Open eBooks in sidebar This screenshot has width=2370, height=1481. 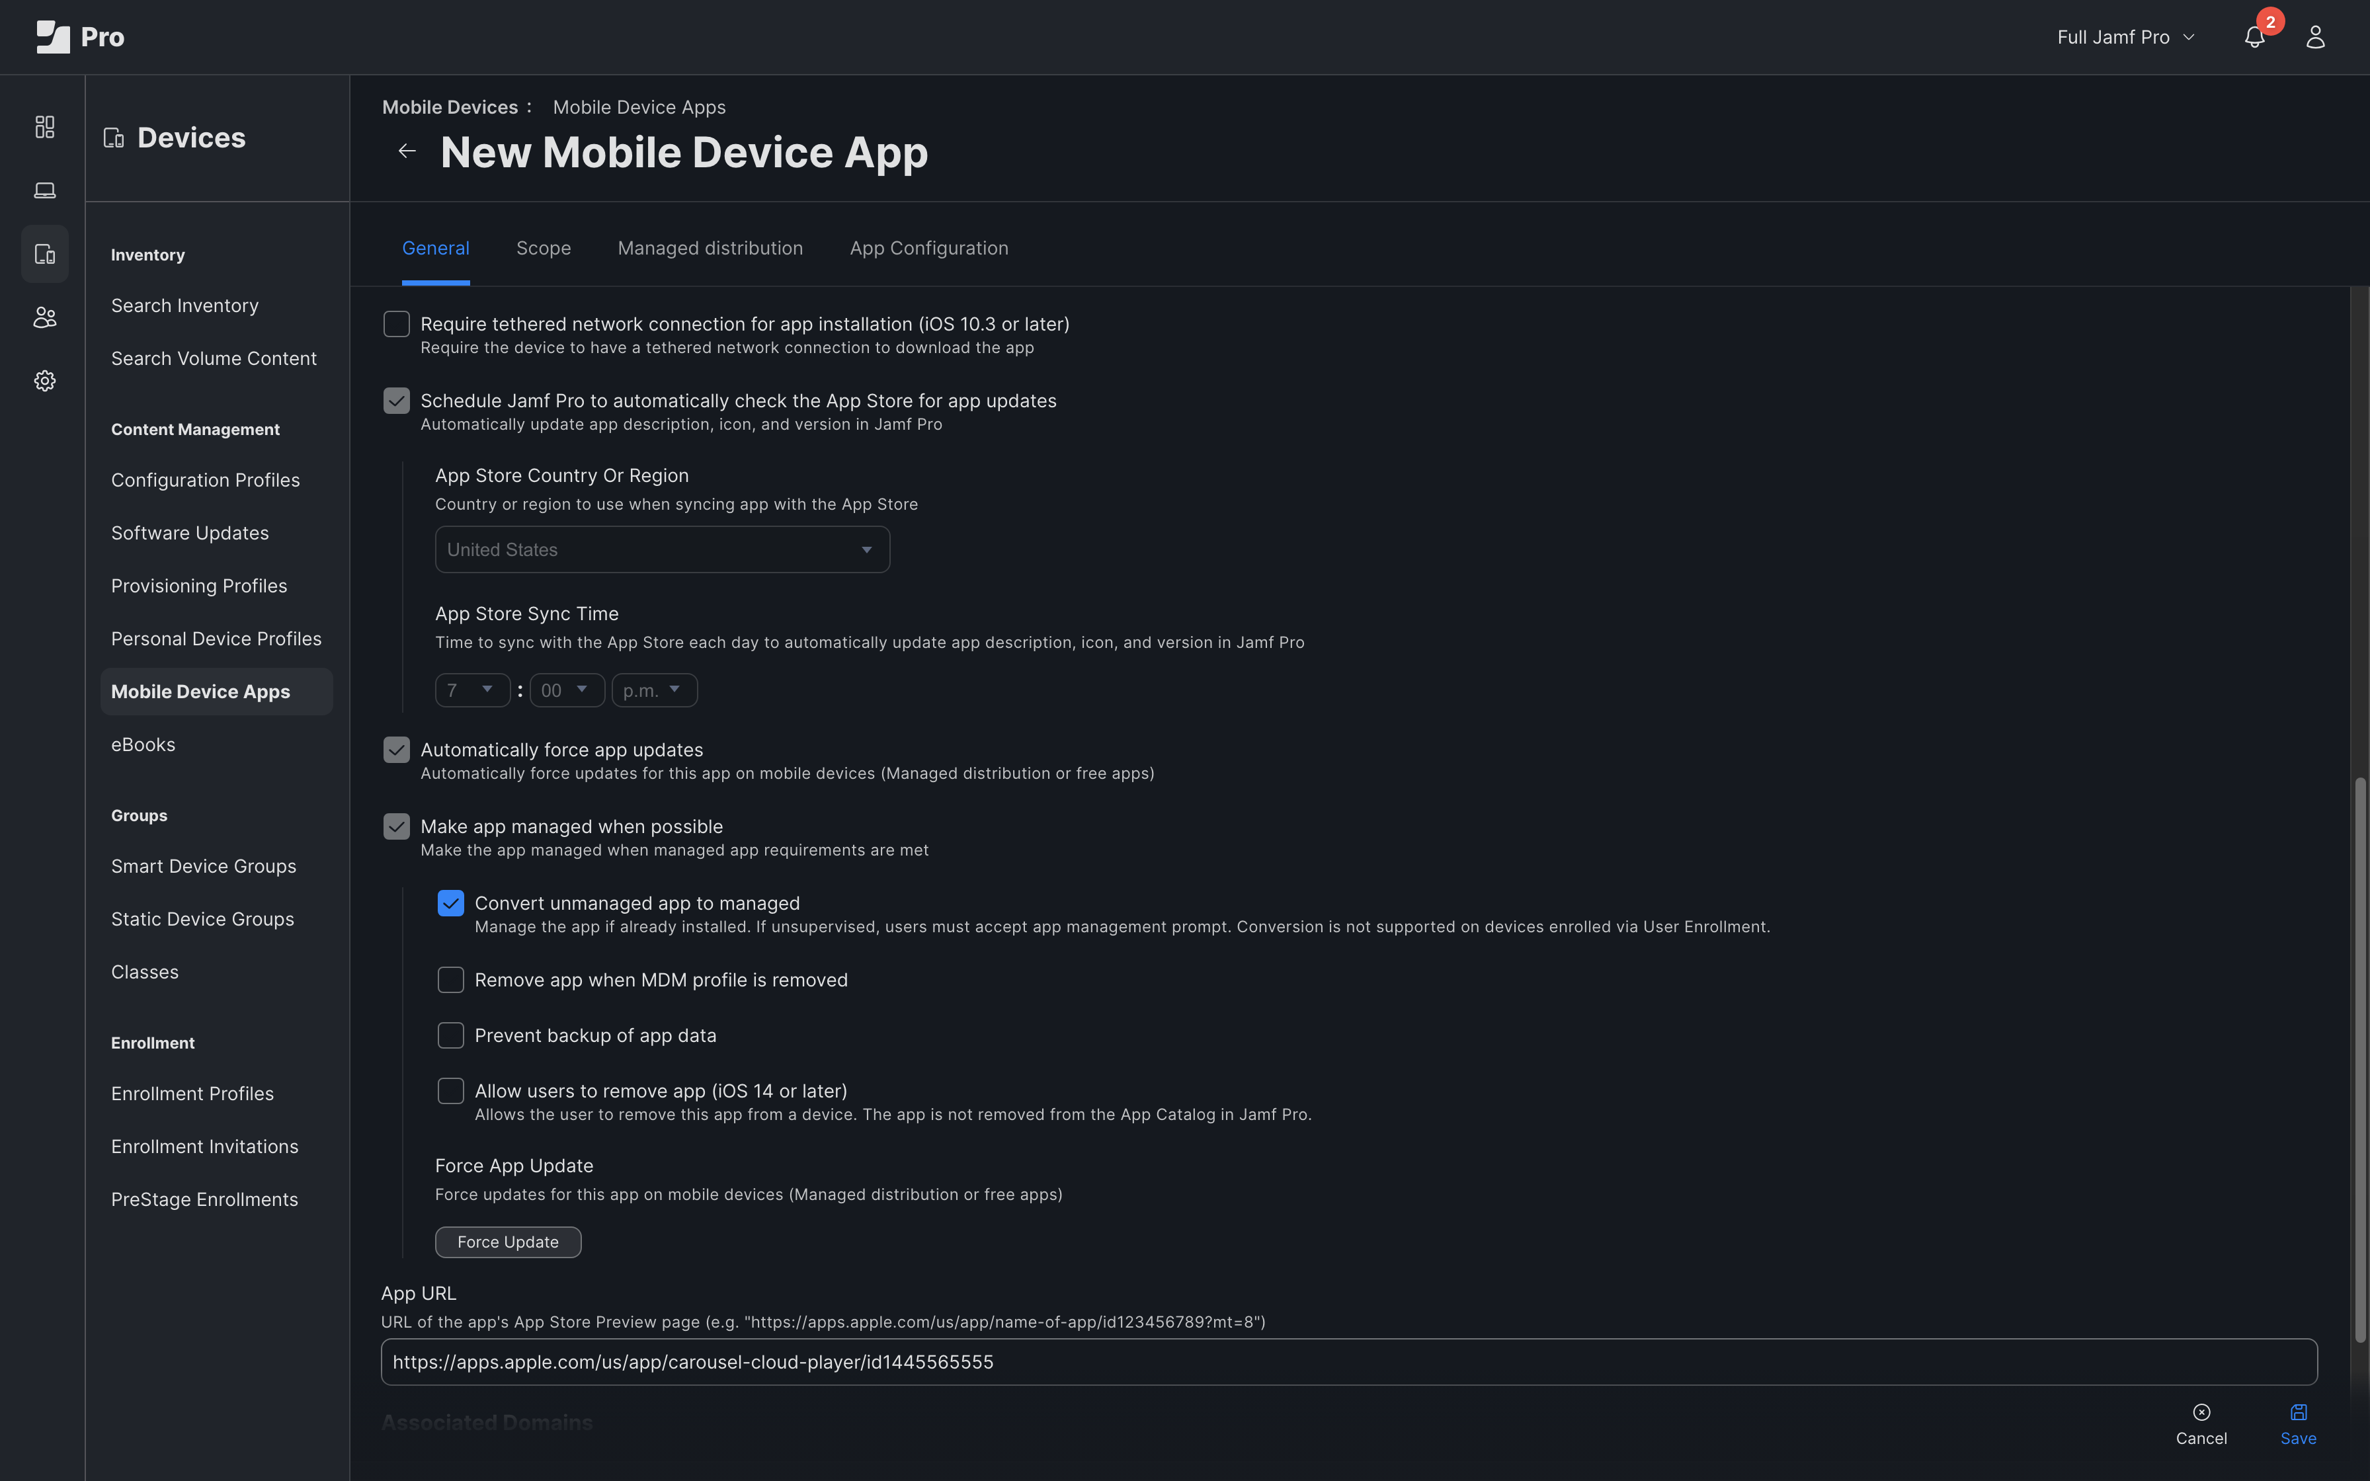click(x=143, y=744)
